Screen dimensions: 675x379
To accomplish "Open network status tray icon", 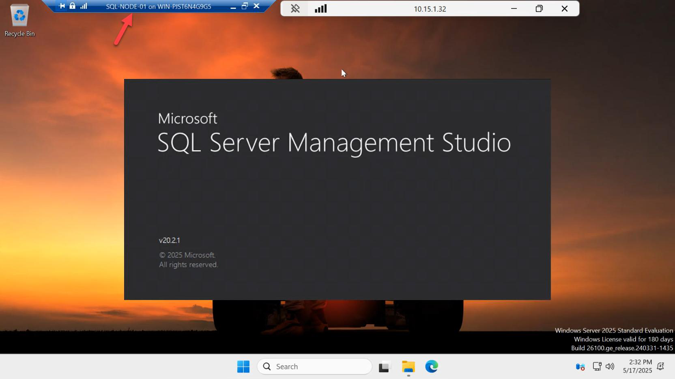I will [597, 366].
